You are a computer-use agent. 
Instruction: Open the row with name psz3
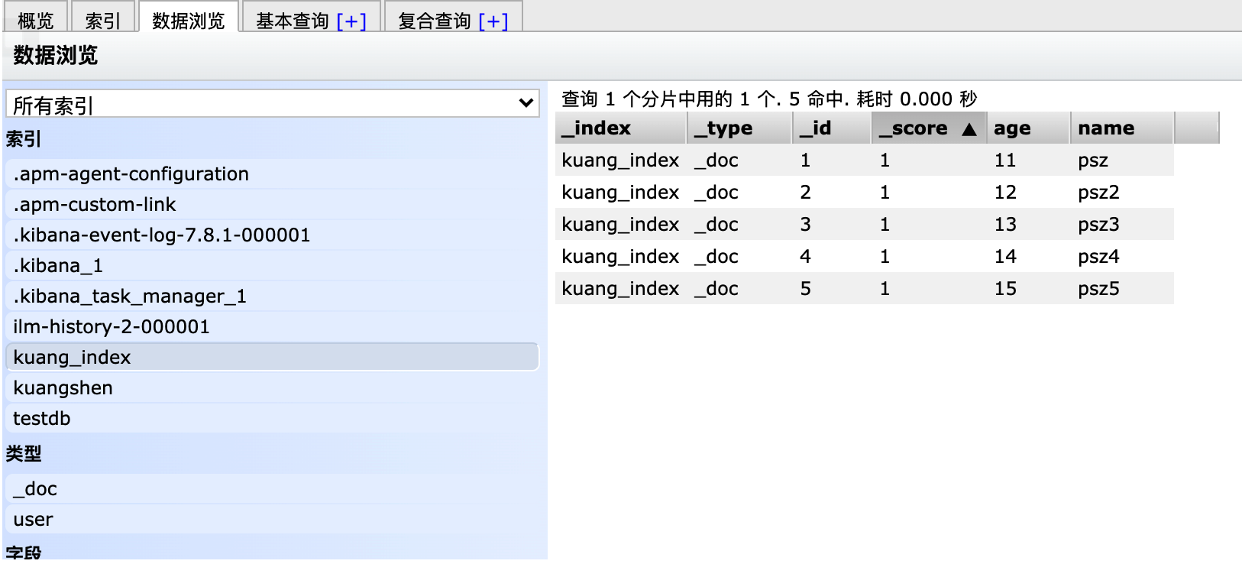(x=865, y=225)
